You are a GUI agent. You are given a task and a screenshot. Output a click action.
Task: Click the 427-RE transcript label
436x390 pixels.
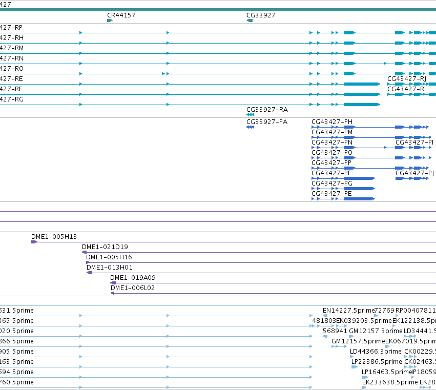(x=11, y=79)
